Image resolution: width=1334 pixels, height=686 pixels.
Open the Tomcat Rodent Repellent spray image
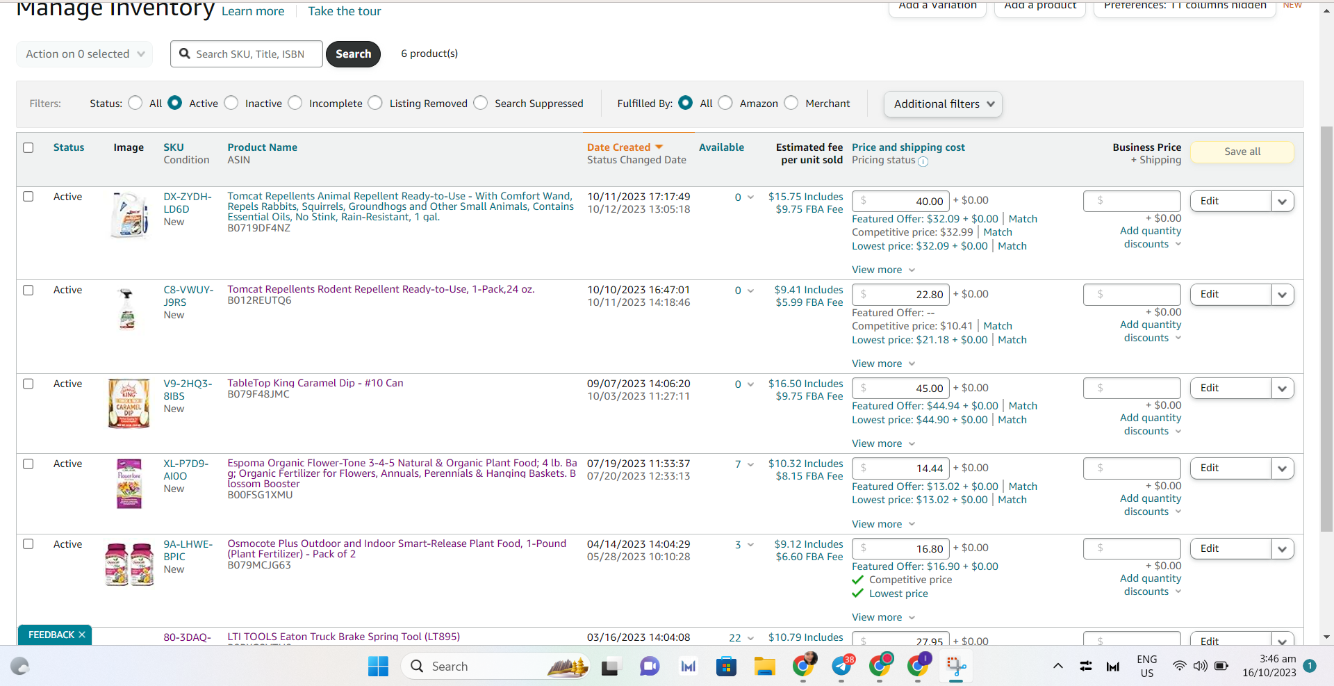(x=127, y=309)
